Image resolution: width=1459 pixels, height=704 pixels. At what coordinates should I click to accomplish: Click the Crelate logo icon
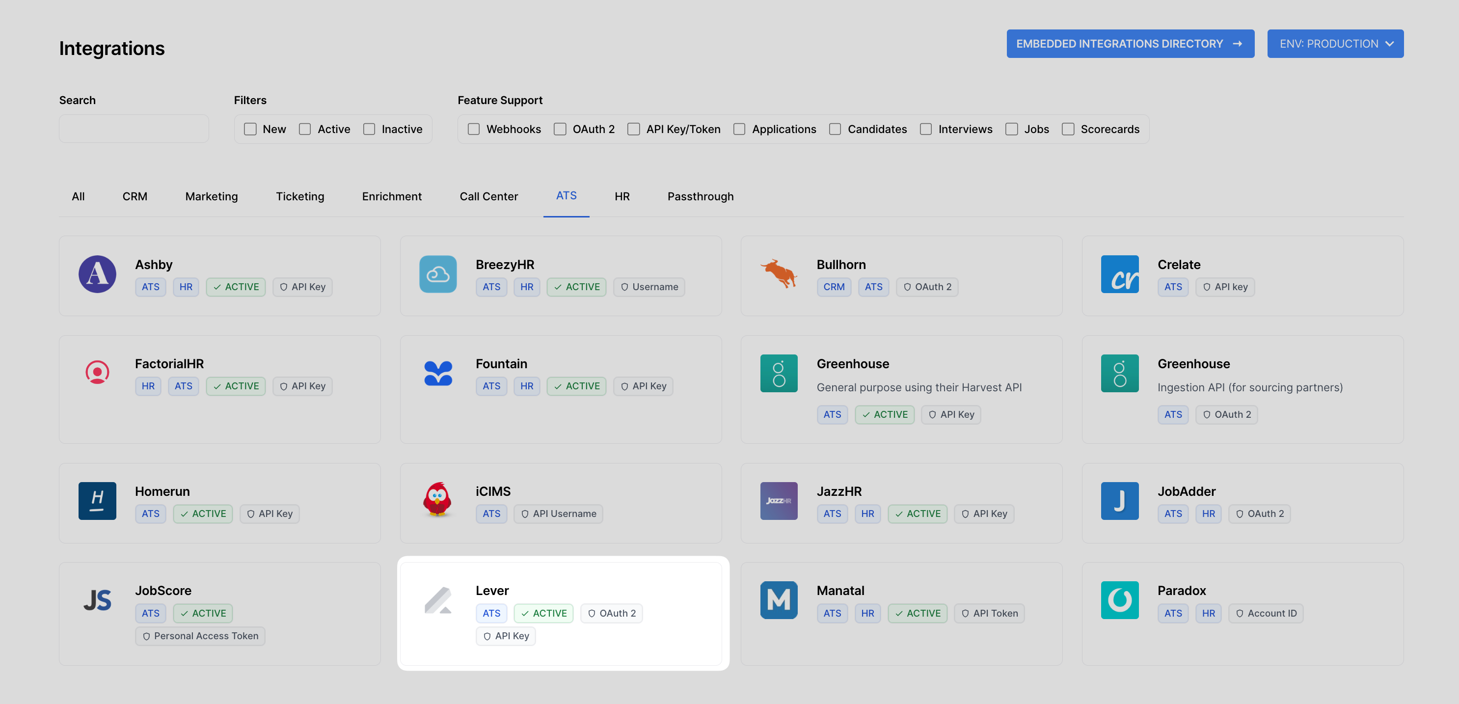(x=1119, y=274)
